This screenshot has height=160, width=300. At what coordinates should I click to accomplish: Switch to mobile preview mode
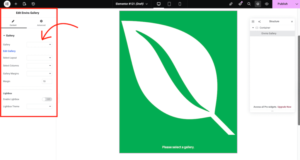pos(180,4)
